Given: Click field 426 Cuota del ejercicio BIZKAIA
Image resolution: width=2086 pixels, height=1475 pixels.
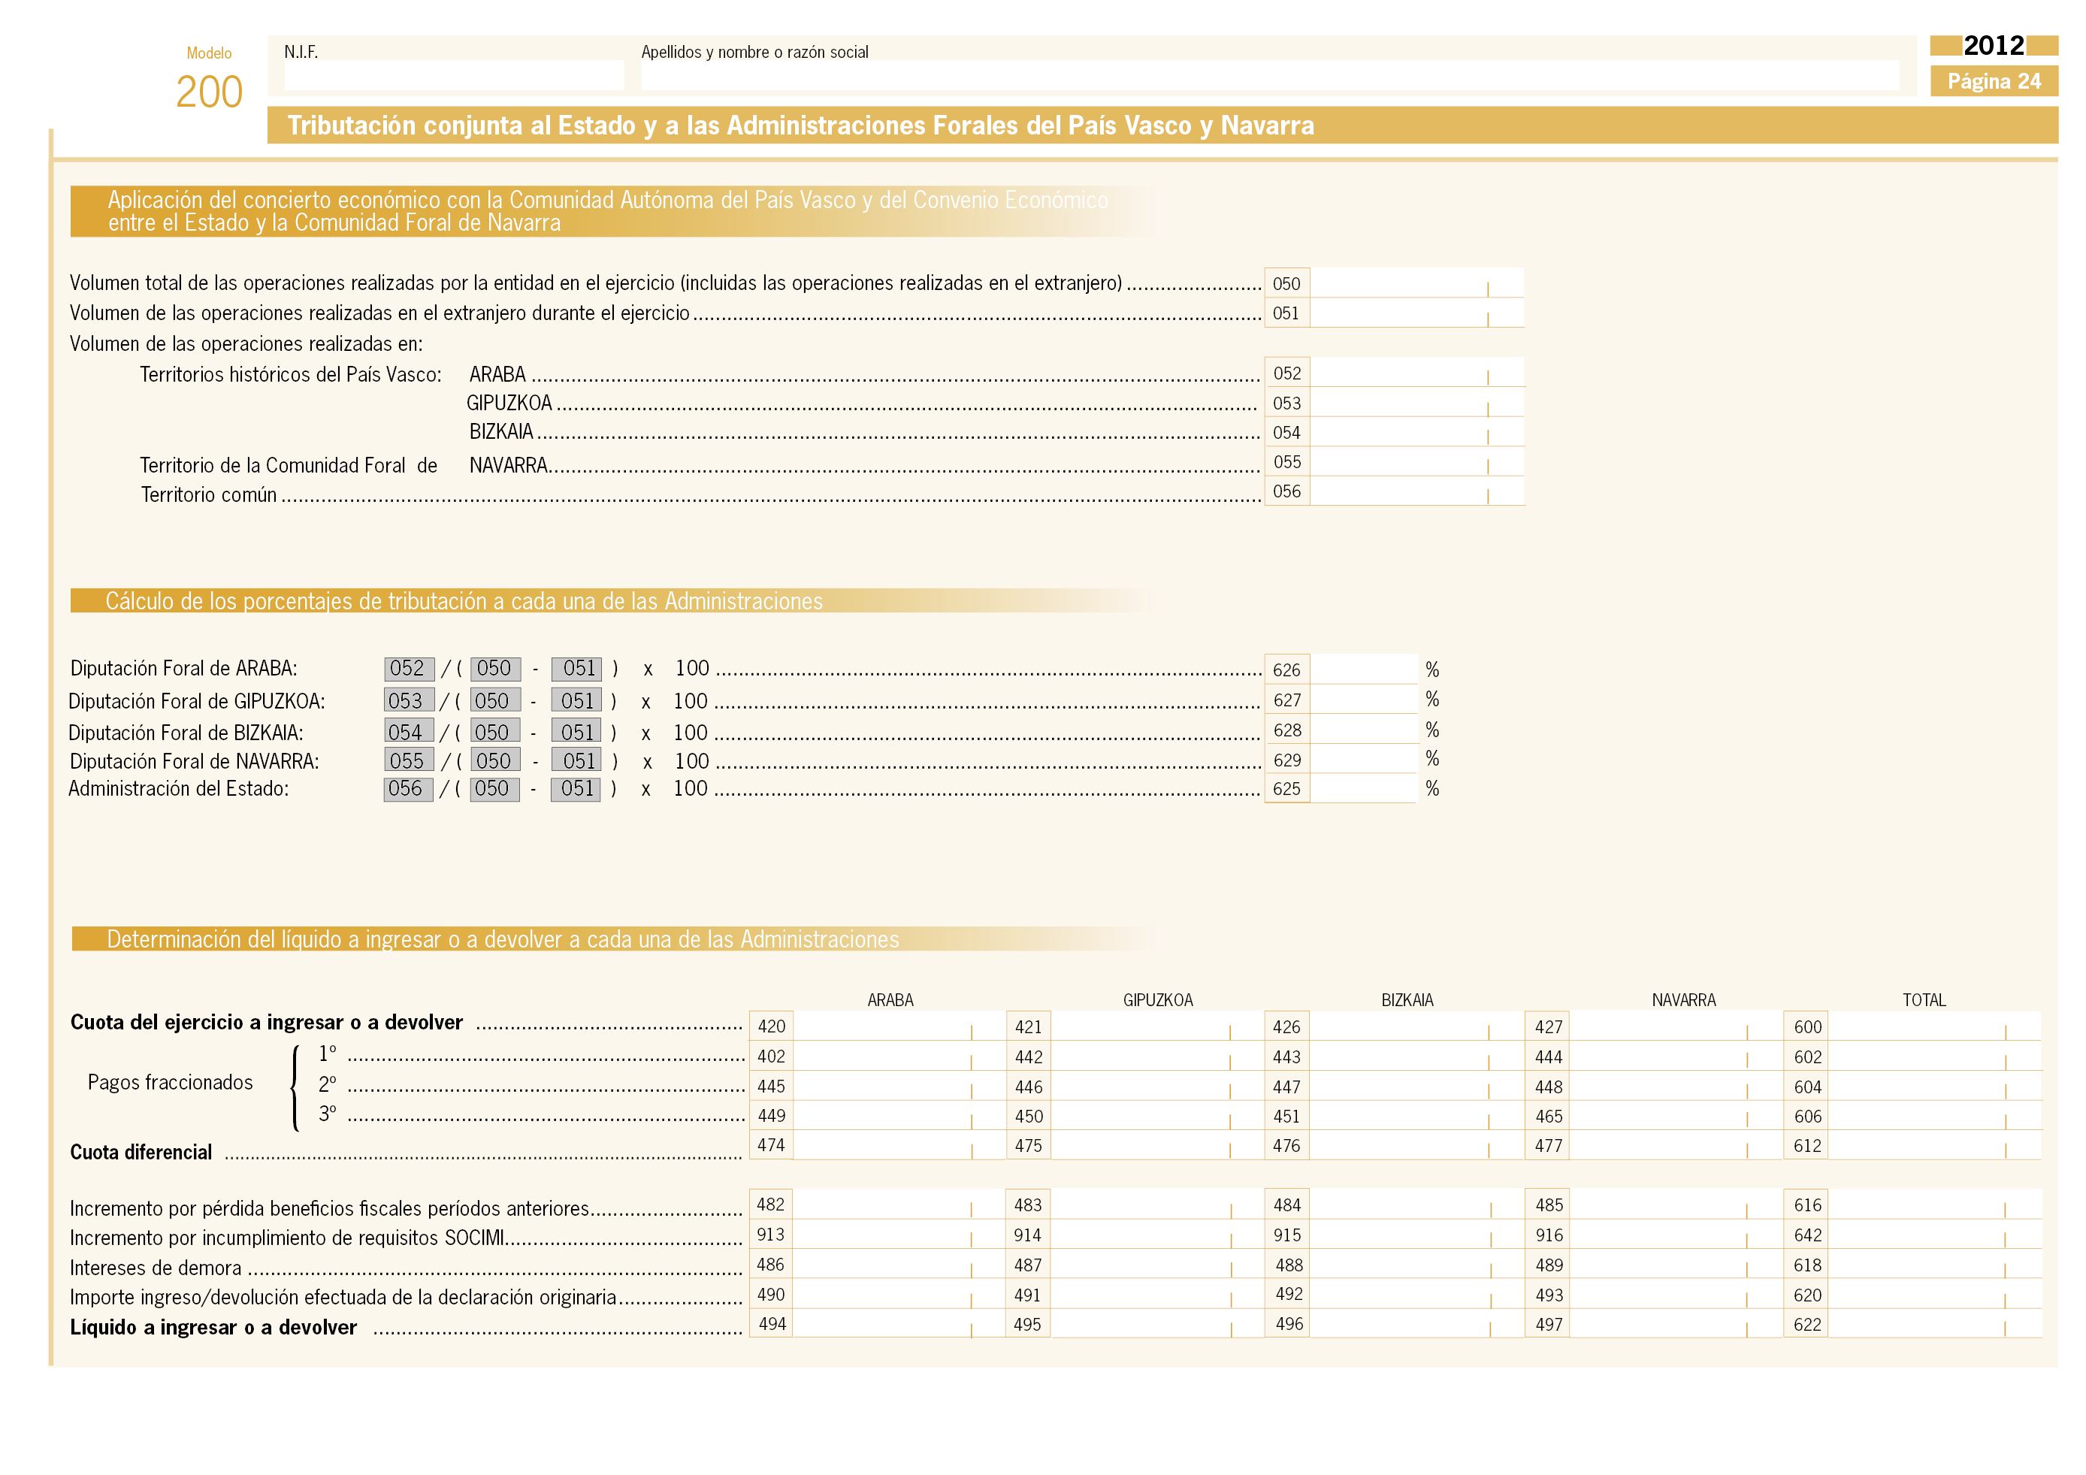Looking at the screenshot, I should (1416, 1026).
